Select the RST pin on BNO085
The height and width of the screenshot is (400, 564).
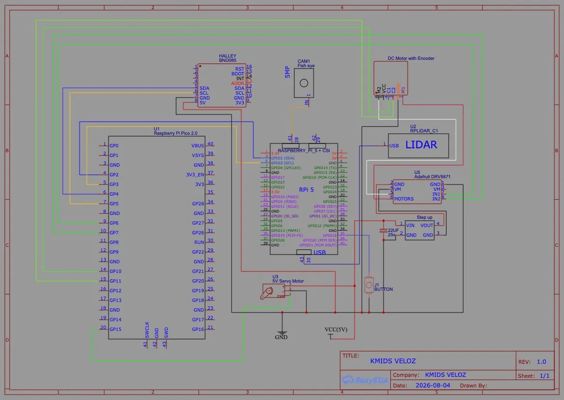coord(240,69)
